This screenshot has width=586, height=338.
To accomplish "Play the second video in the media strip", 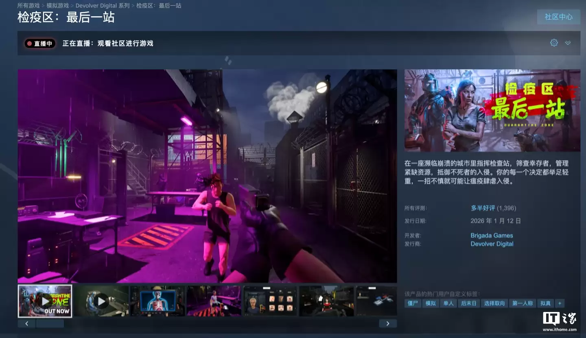I will pos(101,301).
